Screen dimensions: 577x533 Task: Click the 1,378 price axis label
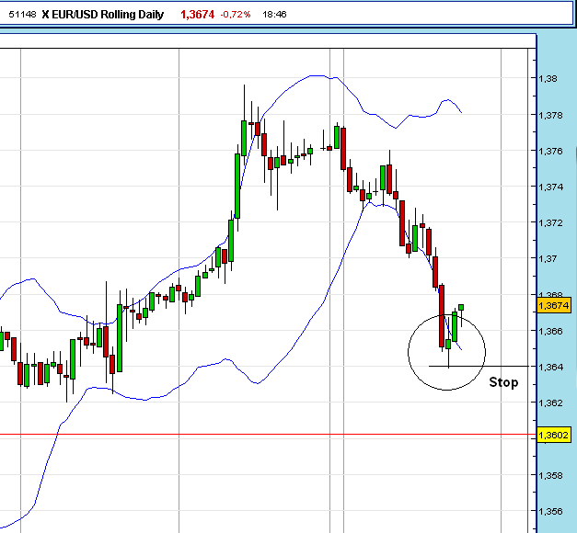coord(550,116)
